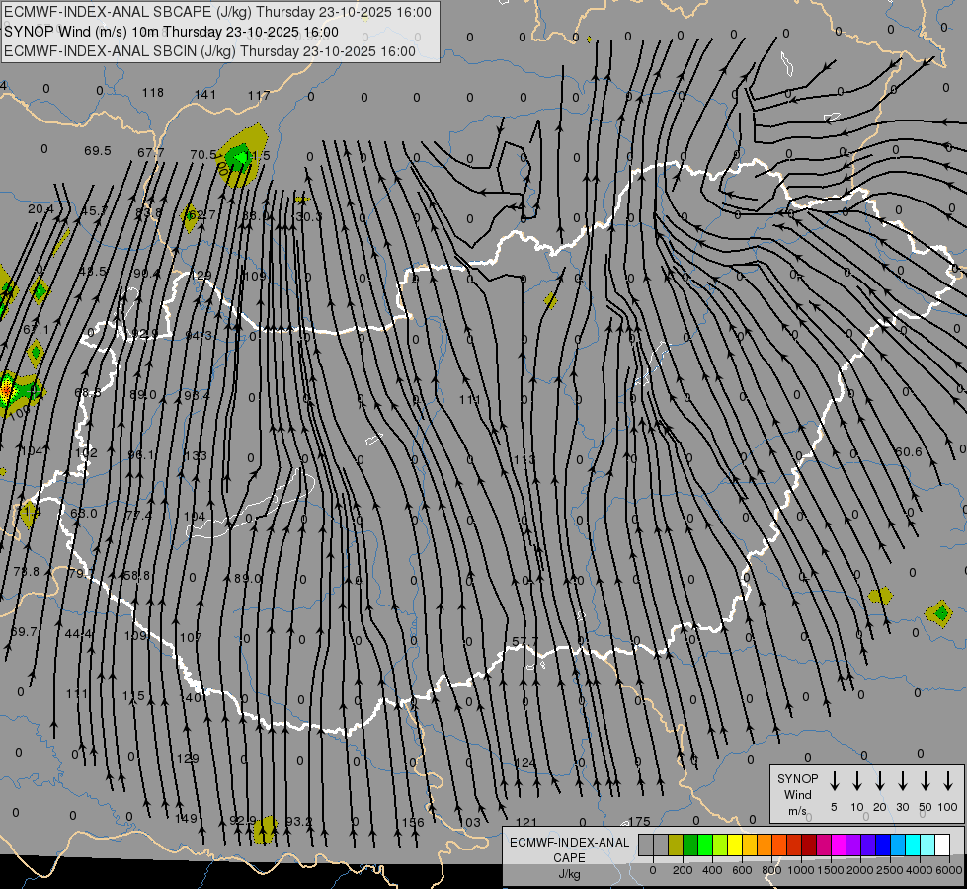Image resolution: width=967 pixels, height=889 pixels.
Task: Click the 96.1 value on the map
Action: pyautogui.click(x=141, y=454)
